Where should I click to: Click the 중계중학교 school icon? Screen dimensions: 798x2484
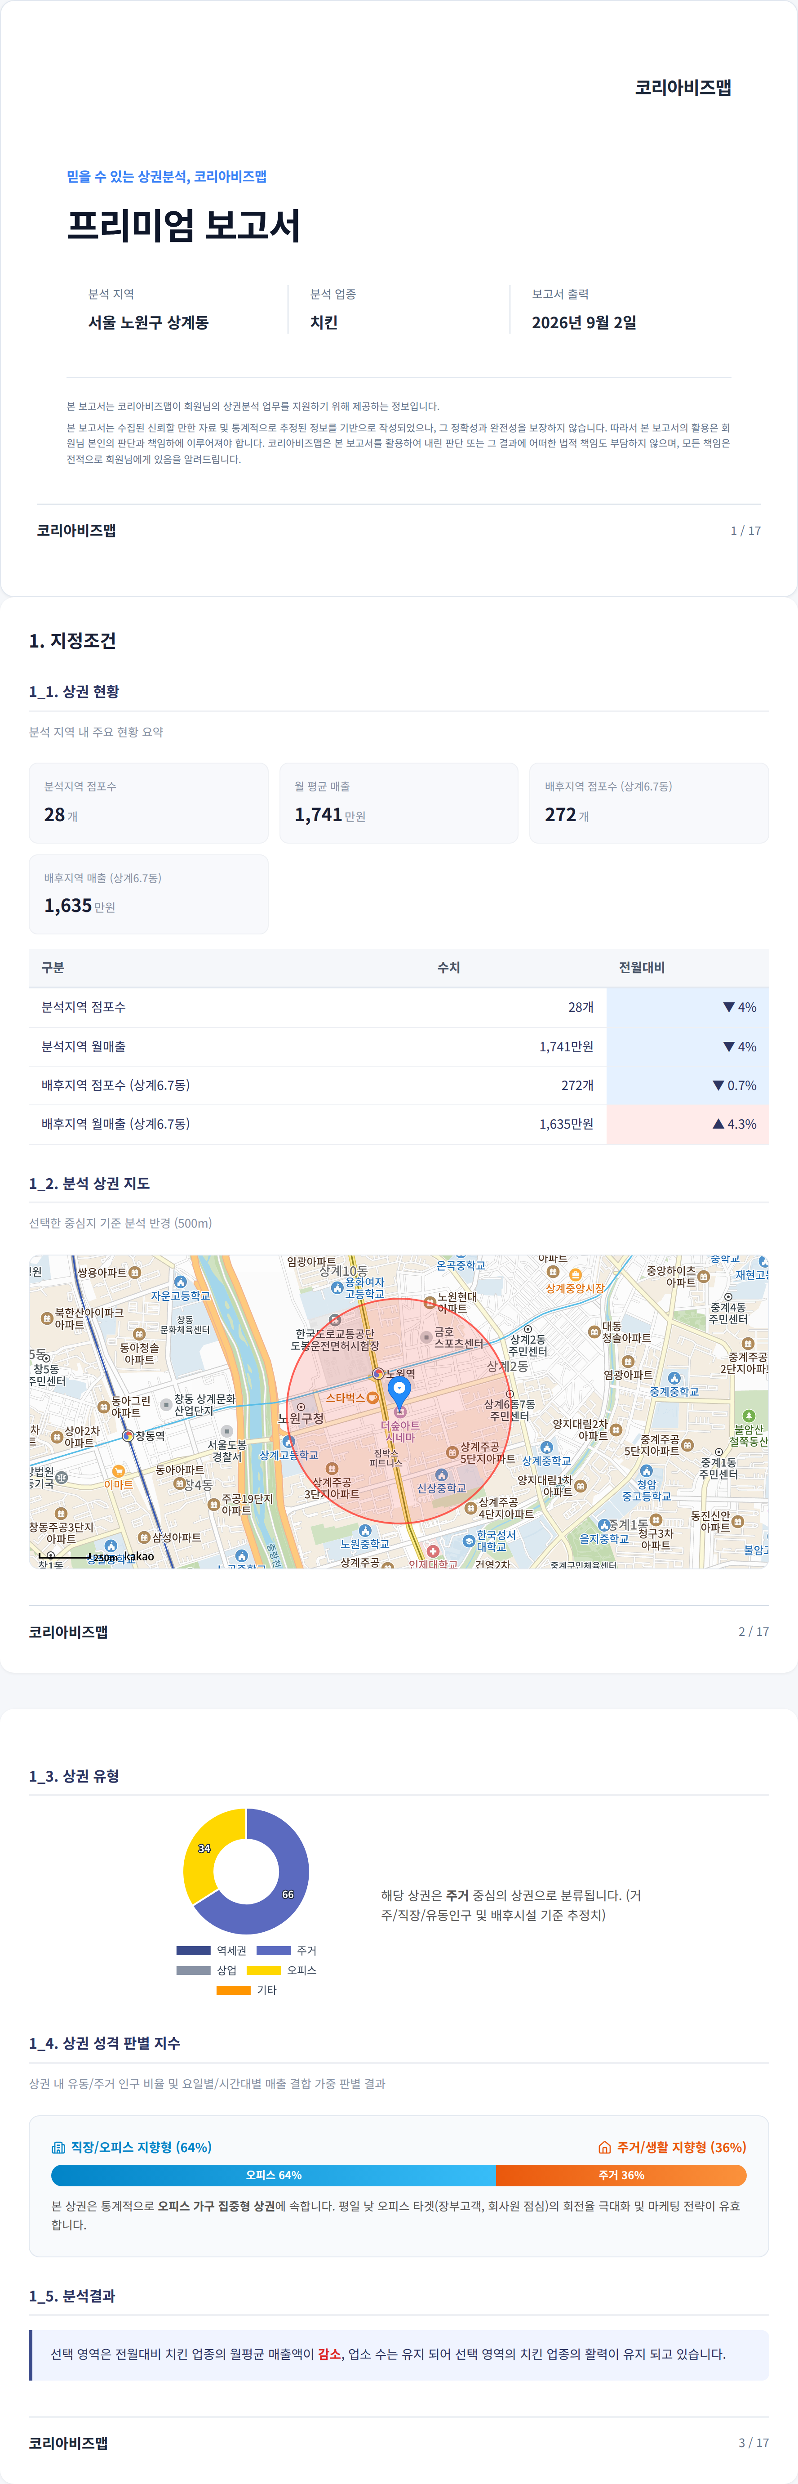click(674, 1379)
